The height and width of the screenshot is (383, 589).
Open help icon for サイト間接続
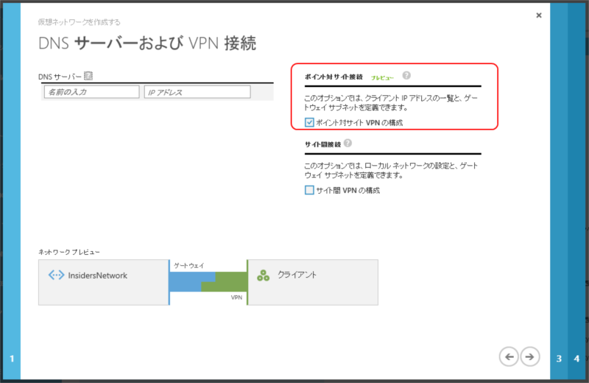tap(348, 143)
